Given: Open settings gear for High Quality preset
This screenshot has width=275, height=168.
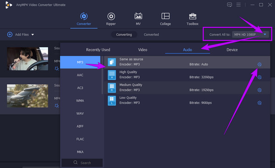Looking at the screenshot, I should coord(259,77).
